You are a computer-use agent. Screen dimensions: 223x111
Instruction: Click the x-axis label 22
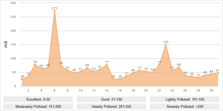pos(159,90)
